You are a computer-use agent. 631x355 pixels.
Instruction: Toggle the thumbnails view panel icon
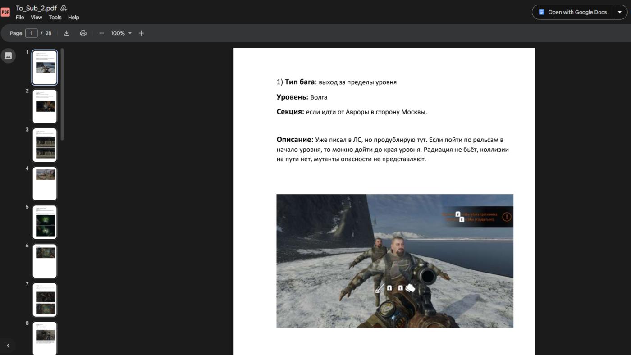tap(8, 56)
